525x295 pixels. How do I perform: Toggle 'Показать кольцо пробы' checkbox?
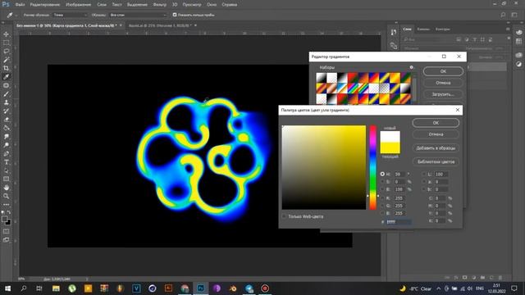pyautogui.click(x=175, y=15)
